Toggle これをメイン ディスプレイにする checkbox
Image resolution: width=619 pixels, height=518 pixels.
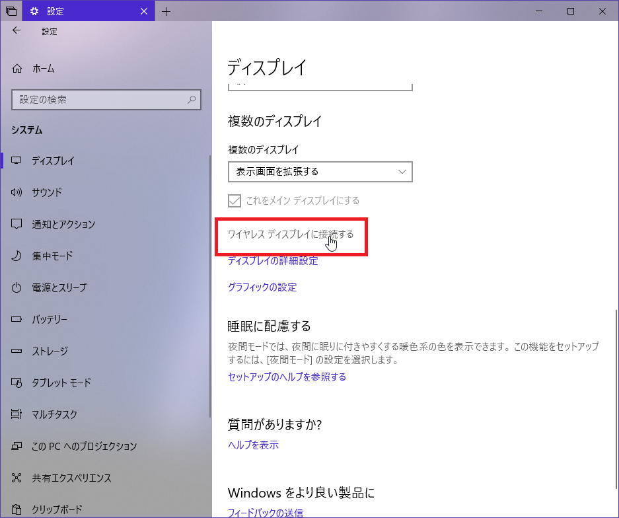pos(235,201)
